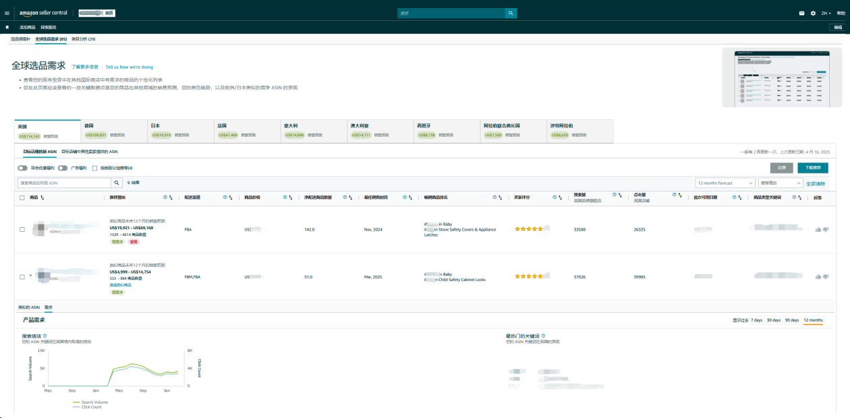Screen dimensions: 850x418
Task: Collapse the second product row chevron
Action: 30,275
